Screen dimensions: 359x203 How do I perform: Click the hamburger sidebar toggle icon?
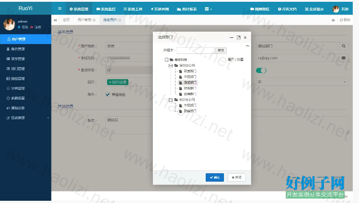pos(60,9)
